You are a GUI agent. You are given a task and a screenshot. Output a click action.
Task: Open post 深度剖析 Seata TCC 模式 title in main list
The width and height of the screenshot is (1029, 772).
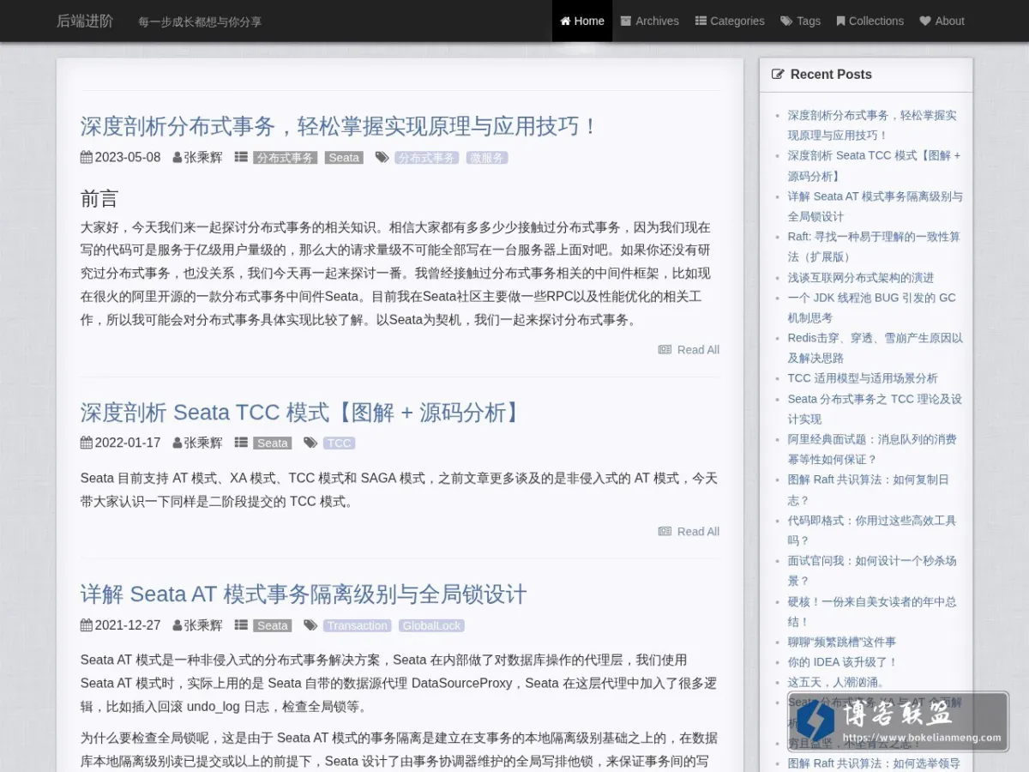point(302,412)
